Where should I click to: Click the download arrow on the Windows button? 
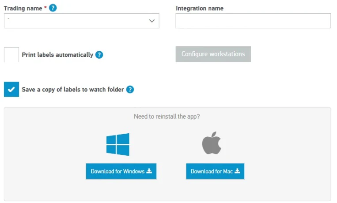click(x=149, y=171)
